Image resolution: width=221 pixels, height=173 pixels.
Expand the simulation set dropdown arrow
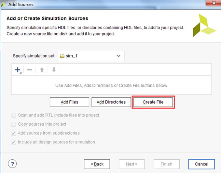coord(118,56)
